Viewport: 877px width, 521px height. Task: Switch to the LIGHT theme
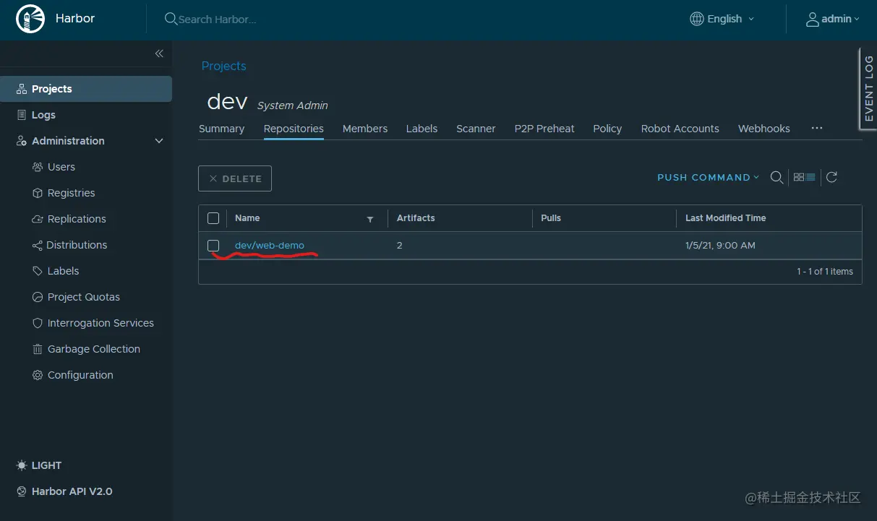tap(46, 465)
